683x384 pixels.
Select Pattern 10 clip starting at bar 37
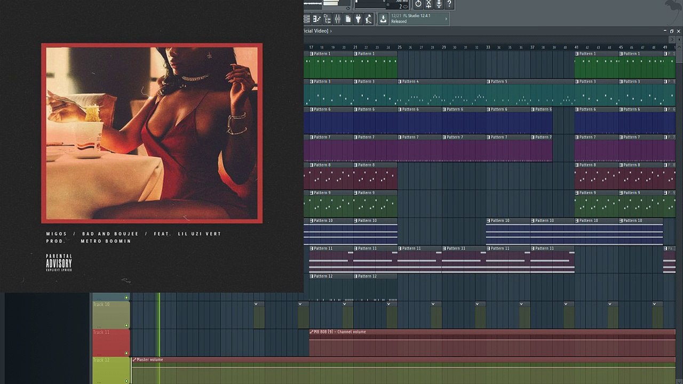pos(552,231)
